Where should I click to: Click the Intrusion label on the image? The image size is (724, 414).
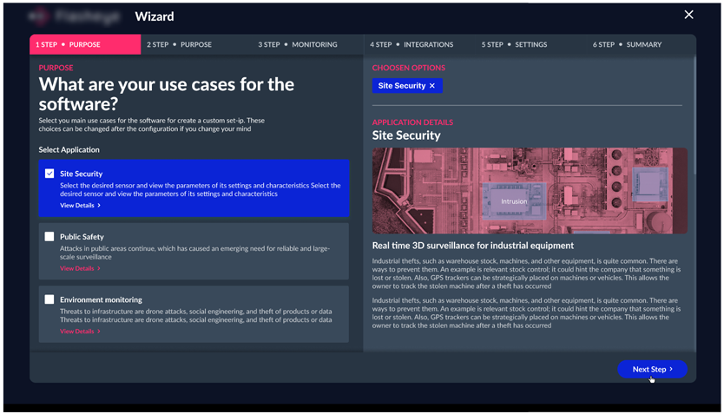coord(514,201)
